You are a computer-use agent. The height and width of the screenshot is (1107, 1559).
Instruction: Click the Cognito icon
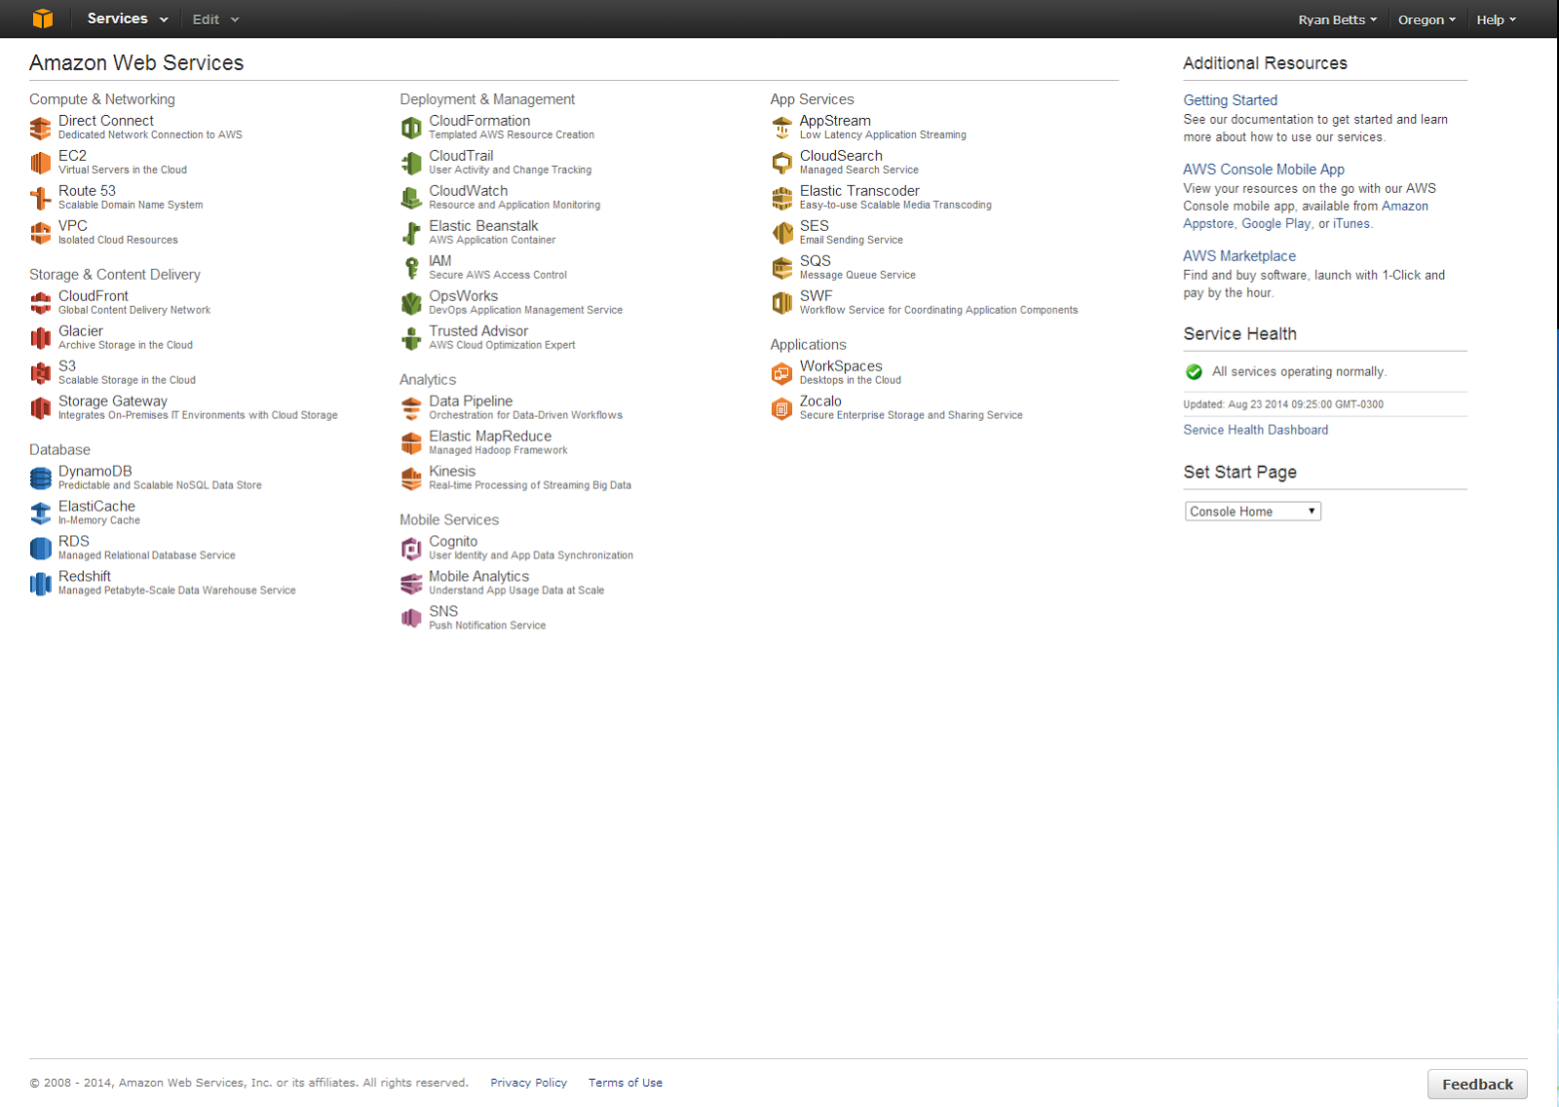[412, 549]
